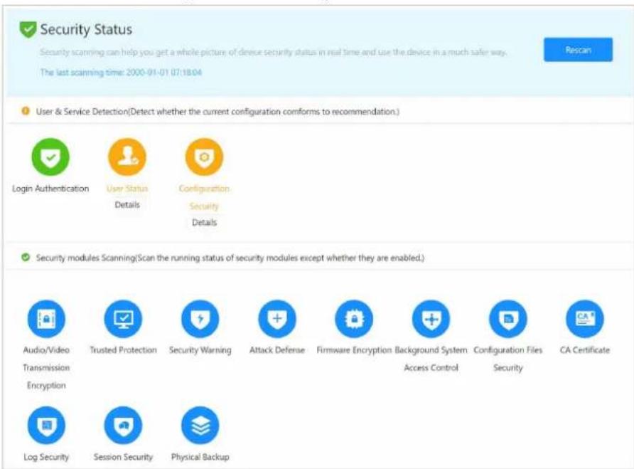This screenshot has width=634, height=469.
Task: Click the Firmware Encryption label
Action: [354, 350]
